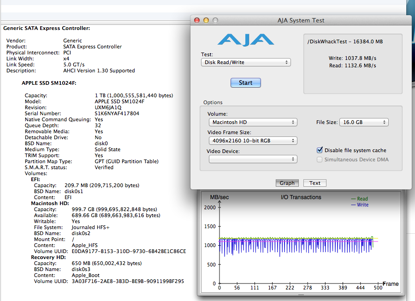Switch to the Graph view tab
415x301 pixels.
click(x=287, y=183)
